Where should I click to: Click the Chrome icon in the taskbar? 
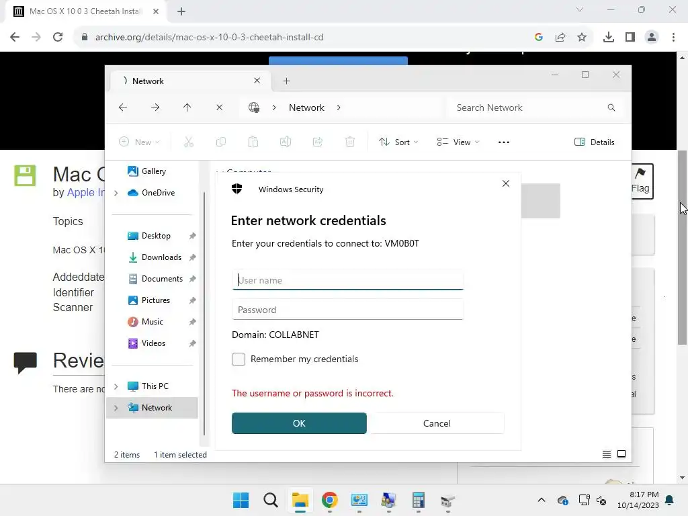point(329,500)
